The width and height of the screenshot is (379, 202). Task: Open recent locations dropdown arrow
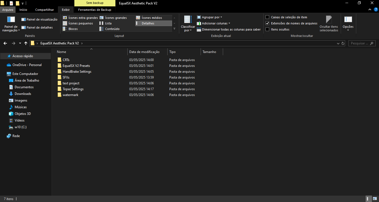pos(20,43)
